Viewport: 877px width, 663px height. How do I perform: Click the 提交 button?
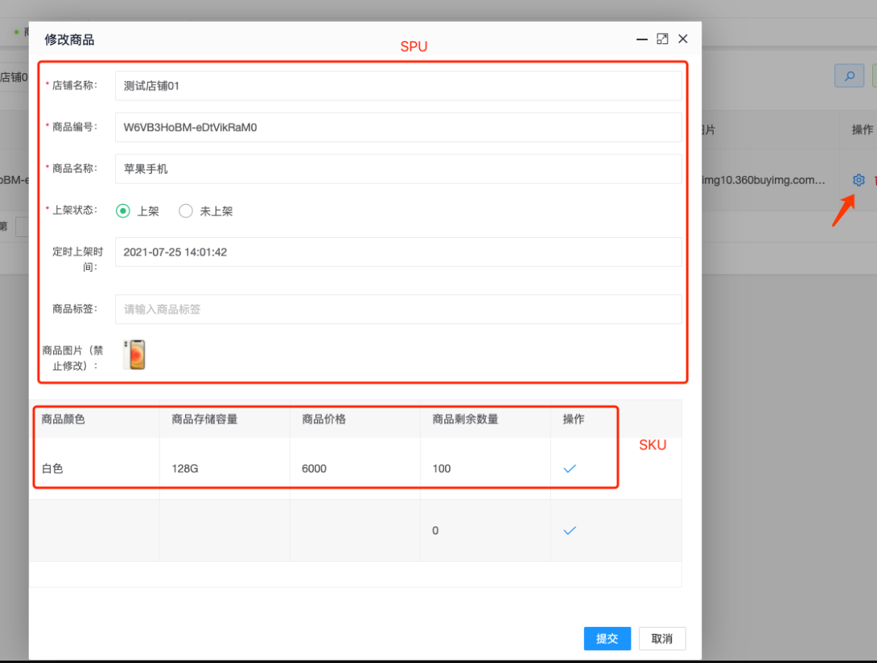pyautogui.click(x=607, y=638)
